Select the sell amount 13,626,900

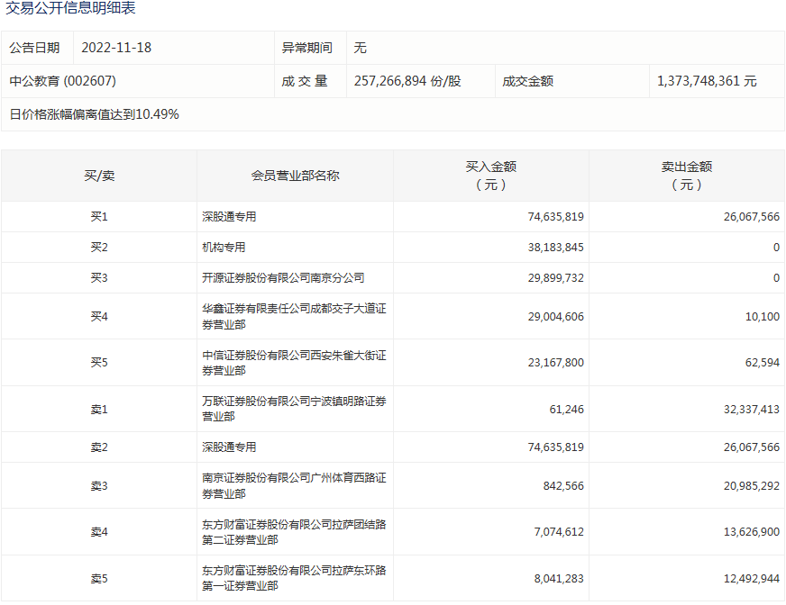tap(752, 531)
